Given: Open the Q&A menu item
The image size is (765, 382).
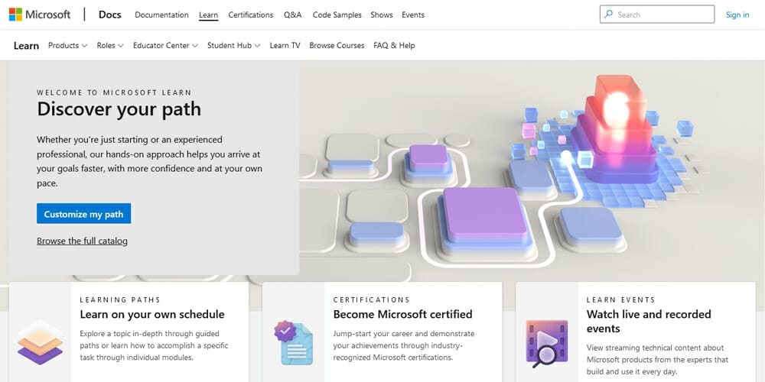Looking at the screenshot, I should tap(293, 15).
